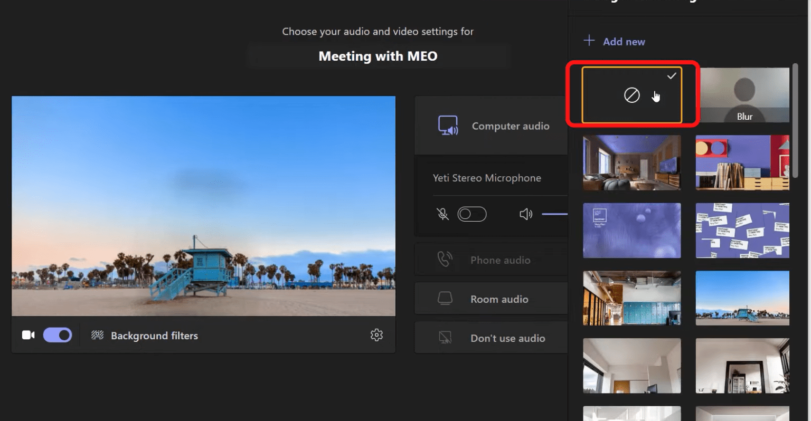Select the Computer audio option icon

pyautogui.click(x=448, y=126)
